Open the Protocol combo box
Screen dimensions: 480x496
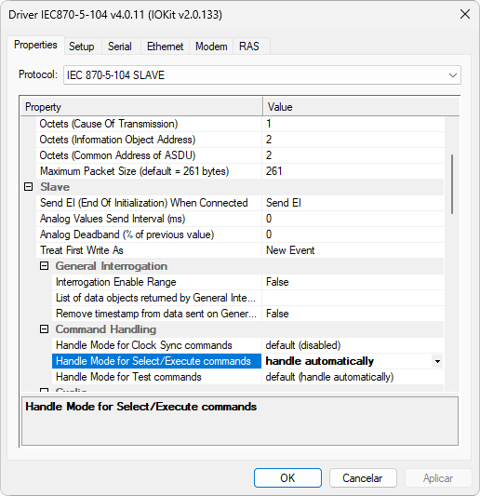262,75
